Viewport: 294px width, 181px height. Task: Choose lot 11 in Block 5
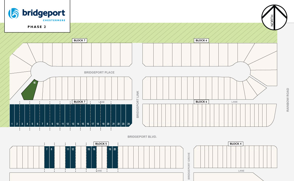[x=68, y=157]
